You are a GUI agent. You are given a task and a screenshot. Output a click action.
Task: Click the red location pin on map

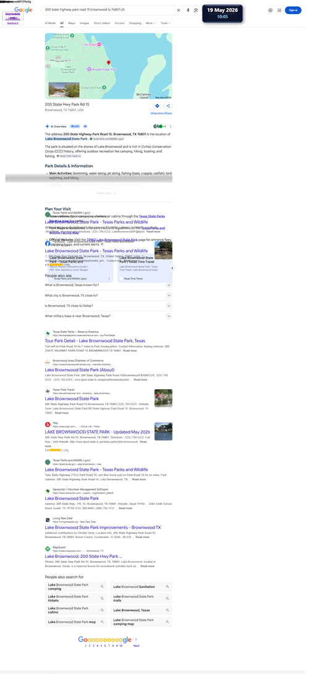click(108, 63)
